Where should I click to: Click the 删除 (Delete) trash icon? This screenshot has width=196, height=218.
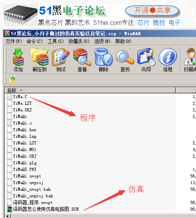(x=103, y=60)
